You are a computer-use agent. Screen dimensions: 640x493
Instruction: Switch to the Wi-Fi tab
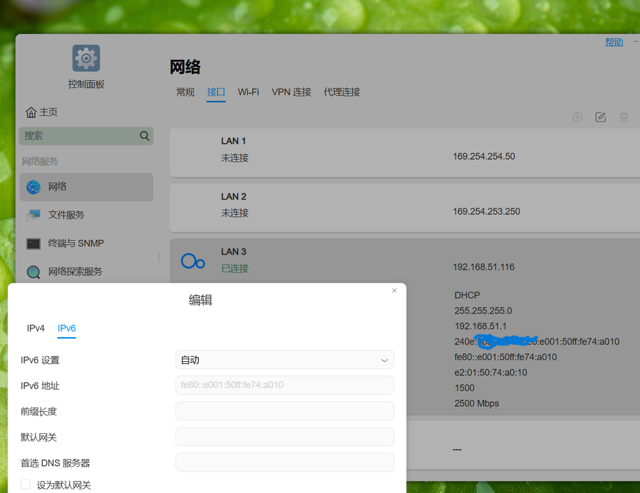[249, 92]
